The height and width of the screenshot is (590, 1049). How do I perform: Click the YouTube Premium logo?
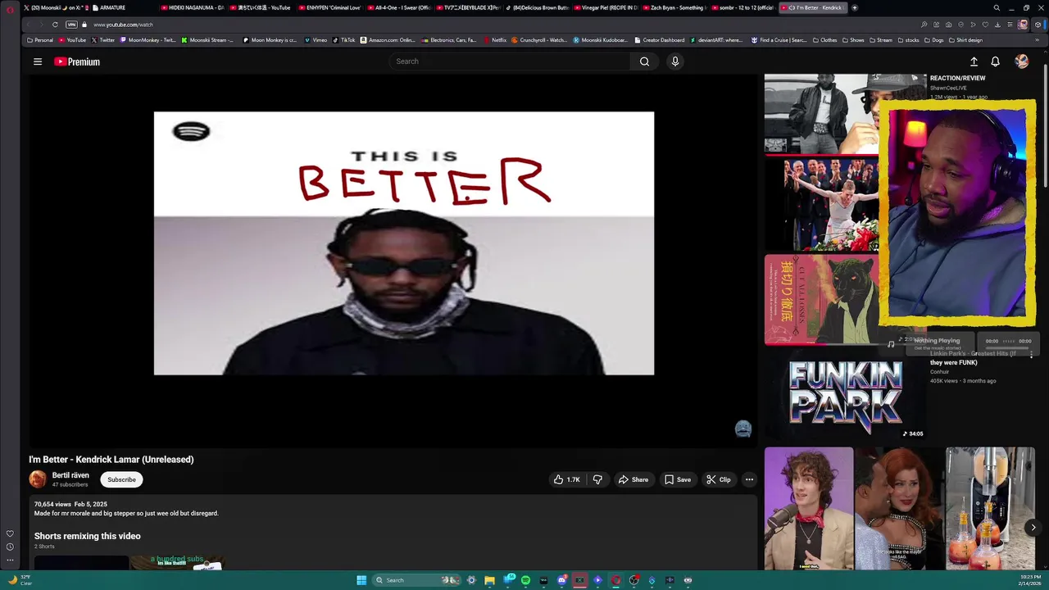[77, 61]
